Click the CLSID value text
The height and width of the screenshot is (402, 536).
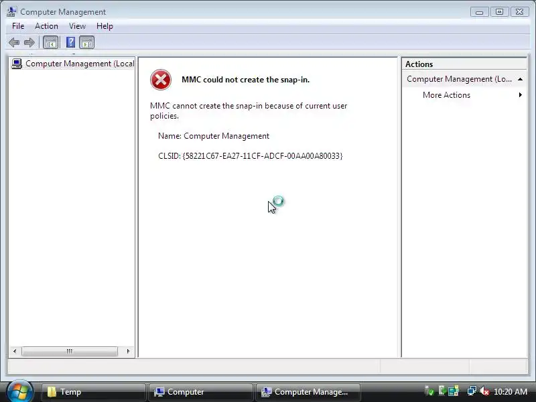click(x=263, y=156)
